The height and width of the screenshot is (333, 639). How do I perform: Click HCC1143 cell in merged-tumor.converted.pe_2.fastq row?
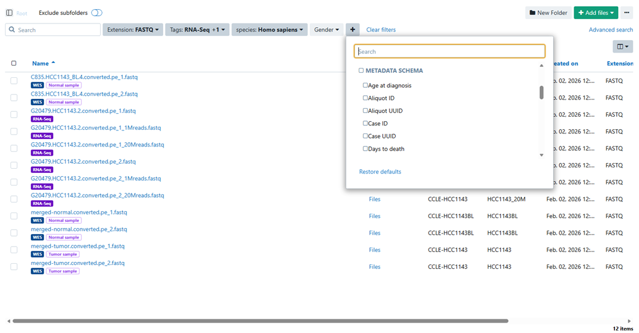499,266
